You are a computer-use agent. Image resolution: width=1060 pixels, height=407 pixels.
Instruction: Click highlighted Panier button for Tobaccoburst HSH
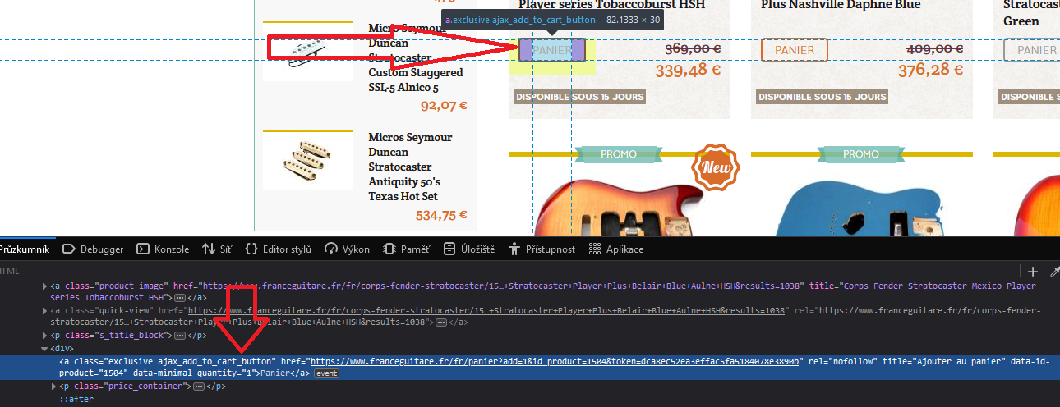(551, 50)
